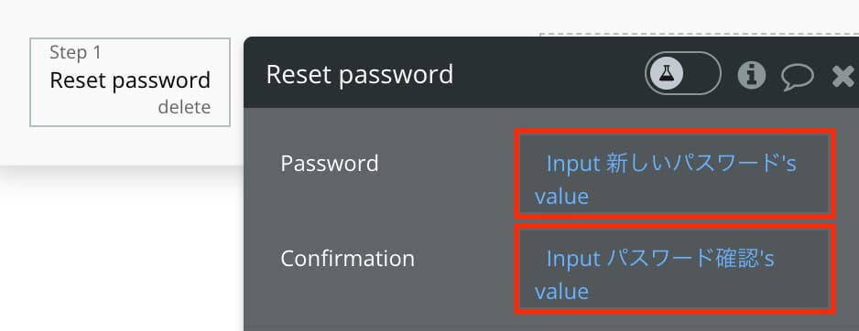The width and height of the screenshot is (859, 331).
Task: Click the Step 1 label text
Action: coord(76,52)
